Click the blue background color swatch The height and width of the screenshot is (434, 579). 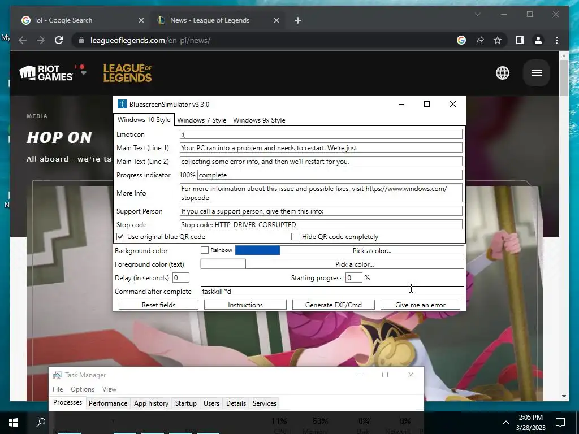click(x=257, y=250)
